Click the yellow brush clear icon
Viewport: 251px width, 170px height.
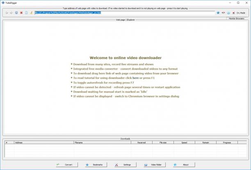[x=31, y=13]
